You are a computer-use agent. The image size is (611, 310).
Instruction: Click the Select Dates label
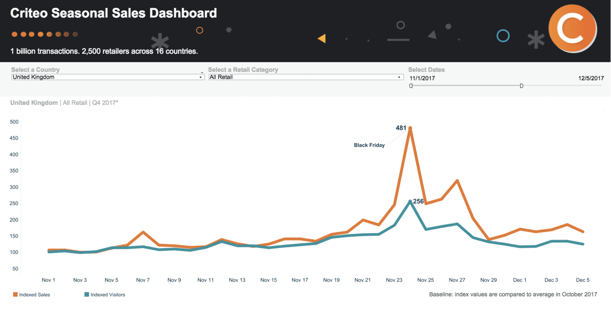(x=426, y=70)
